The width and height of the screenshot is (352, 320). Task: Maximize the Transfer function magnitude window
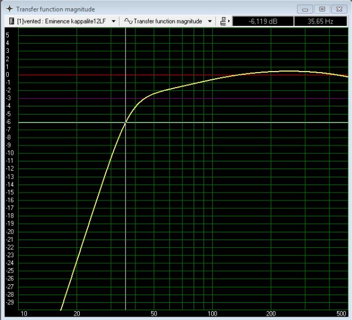pos(322,9)
